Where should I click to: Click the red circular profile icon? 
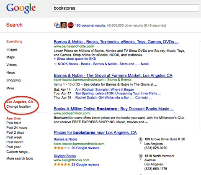coord(70,25)
